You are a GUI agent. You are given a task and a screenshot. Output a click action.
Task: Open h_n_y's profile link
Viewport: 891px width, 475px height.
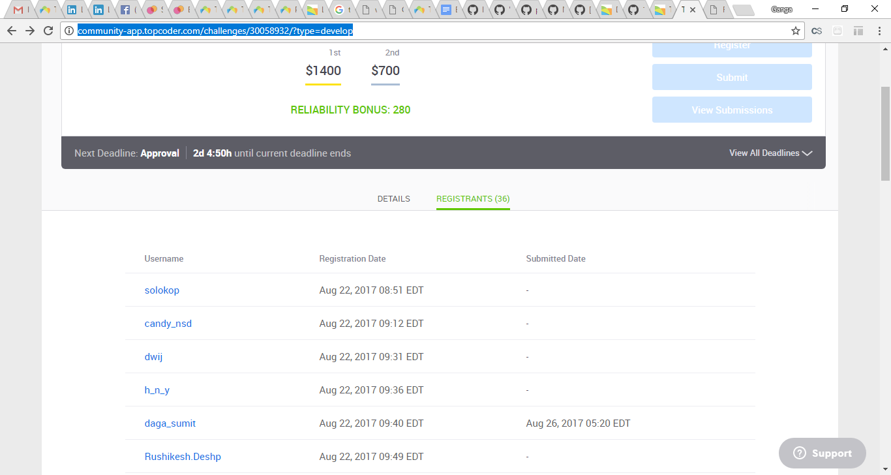157,390
